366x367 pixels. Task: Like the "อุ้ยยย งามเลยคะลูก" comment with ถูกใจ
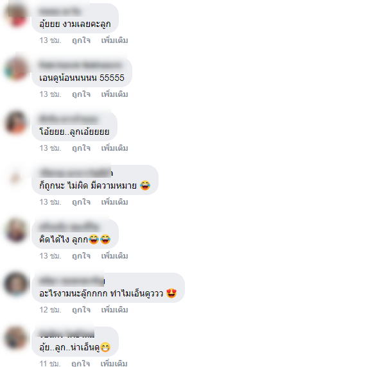(x=81, y=40)
